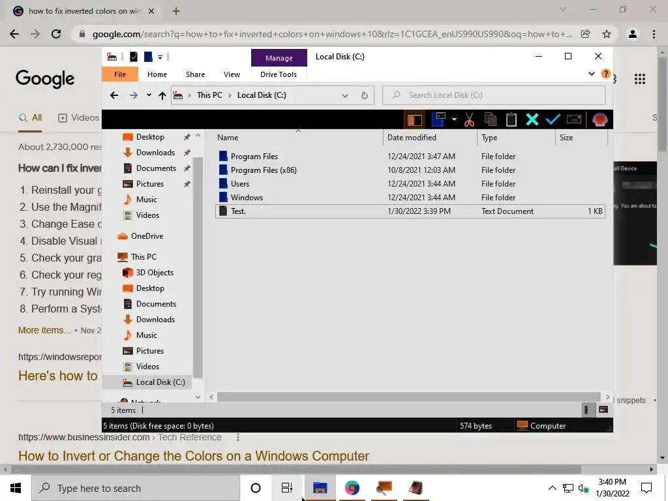The width and height of the screenshot is (668, 501).
Task: Switch to the Share ribbon tab
Action: click(195, 74)
